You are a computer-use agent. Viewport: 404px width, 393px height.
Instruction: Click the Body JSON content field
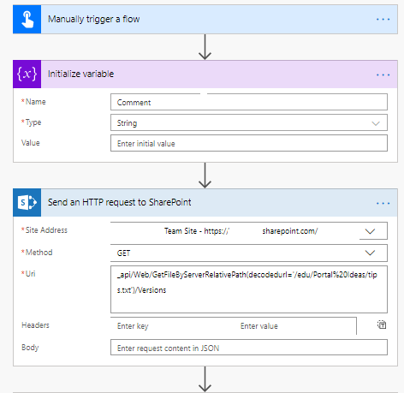249,348
